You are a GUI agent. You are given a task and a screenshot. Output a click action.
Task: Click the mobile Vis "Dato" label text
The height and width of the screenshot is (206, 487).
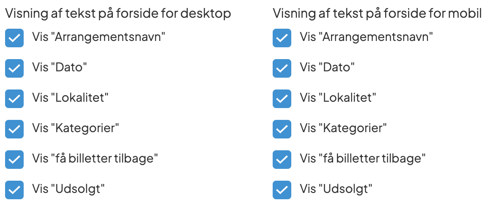pyautogui.click(x=327, y=68)
